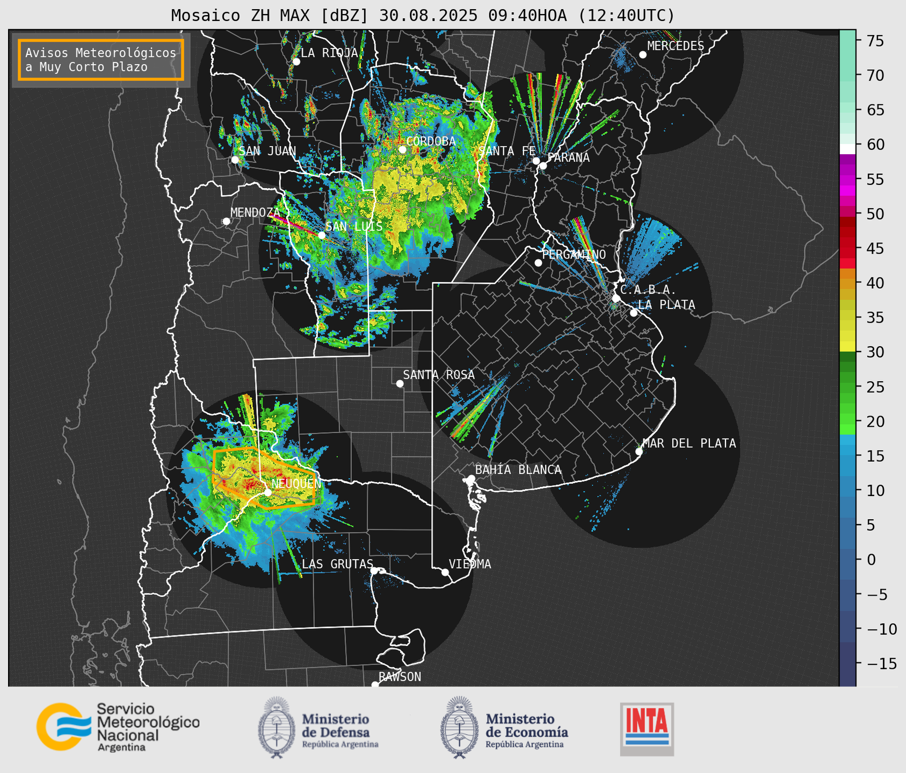Viewport: 906px width, 773px height.
Task: Select the Mendoza city marker dot
Action: (226, 221)
